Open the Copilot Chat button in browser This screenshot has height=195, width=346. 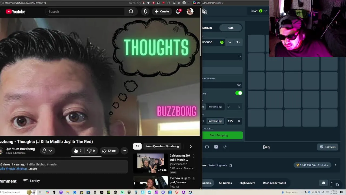click(x=197, y=3)
